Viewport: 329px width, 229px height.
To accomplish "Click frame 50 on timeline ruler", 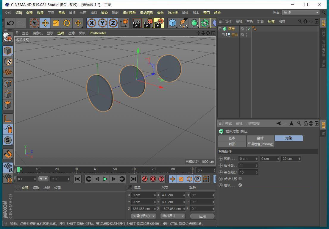I will [x=115, y=169].
